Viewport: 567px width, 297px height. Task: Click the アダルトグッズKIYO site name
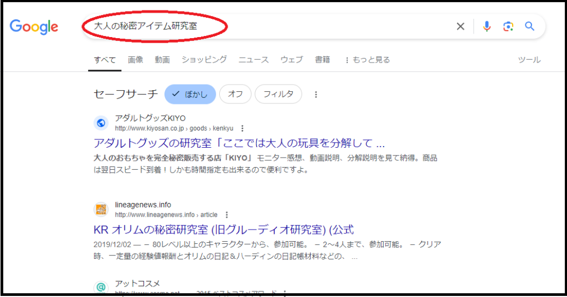click(150, 118)
